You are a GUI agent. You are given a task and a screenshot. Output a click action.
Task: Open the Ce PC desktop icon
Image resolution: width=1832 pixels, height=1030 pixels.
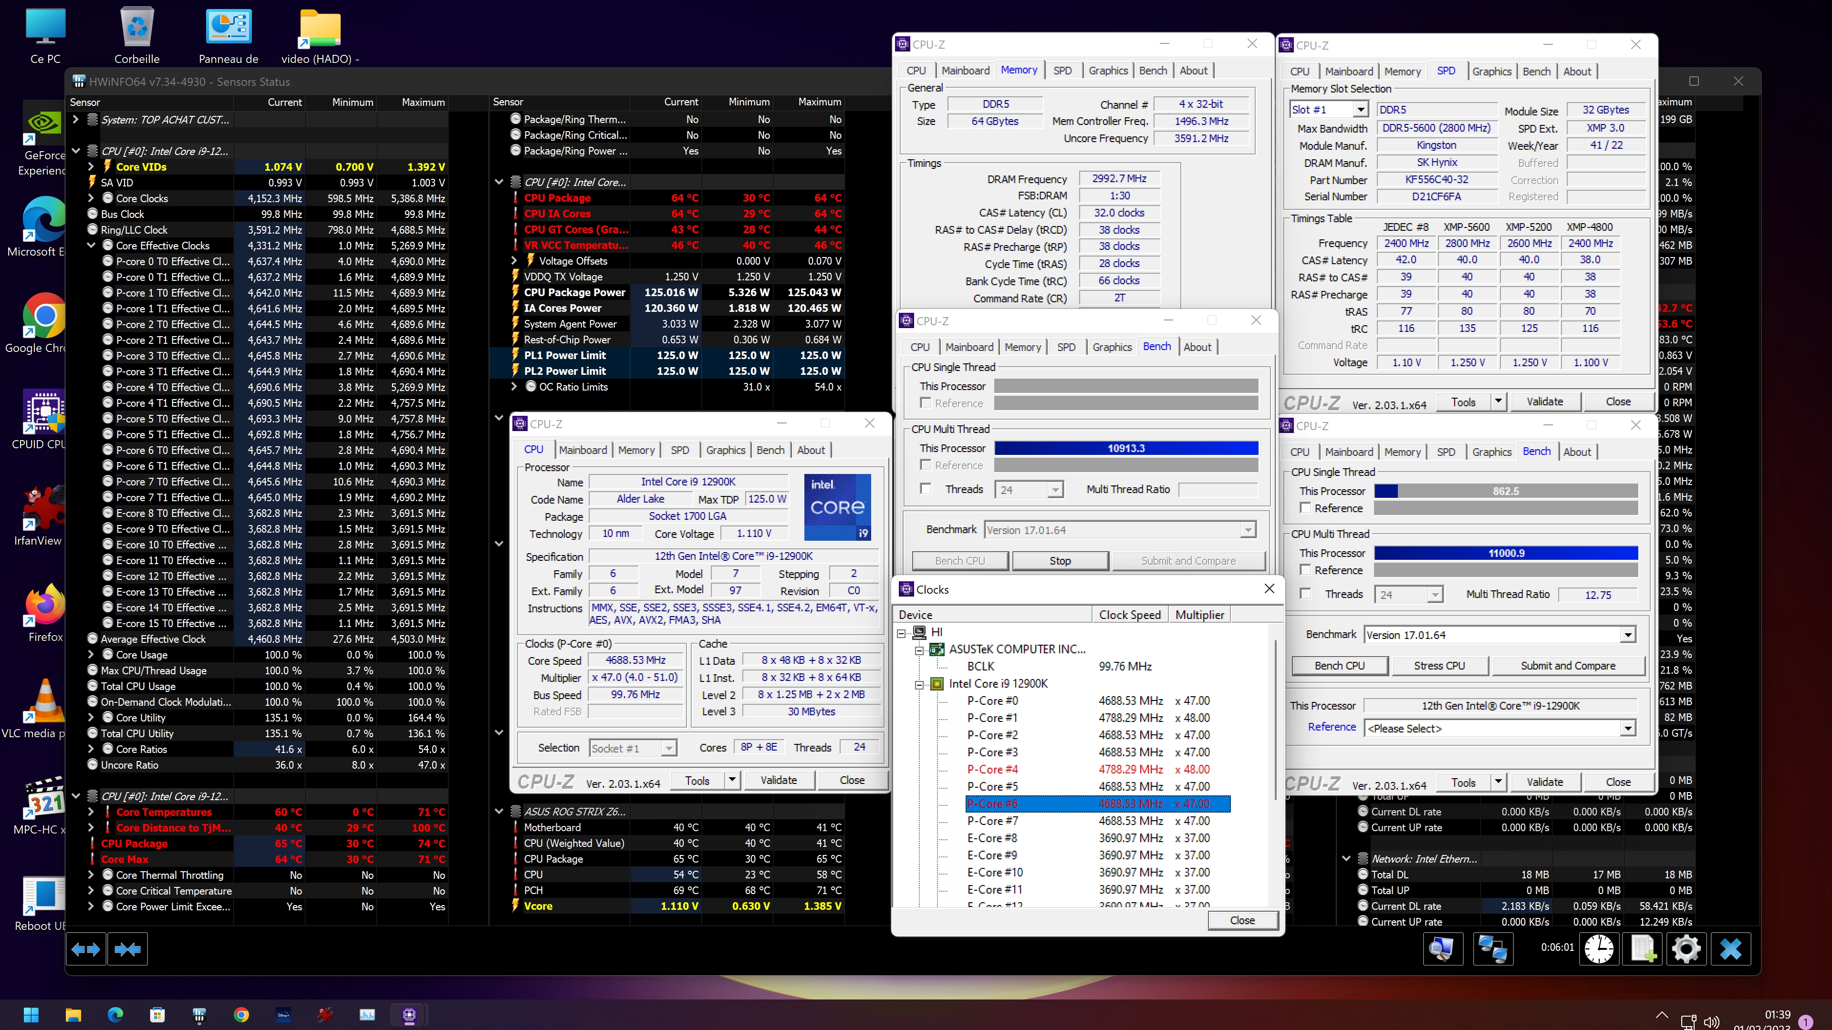coord(45,36)
